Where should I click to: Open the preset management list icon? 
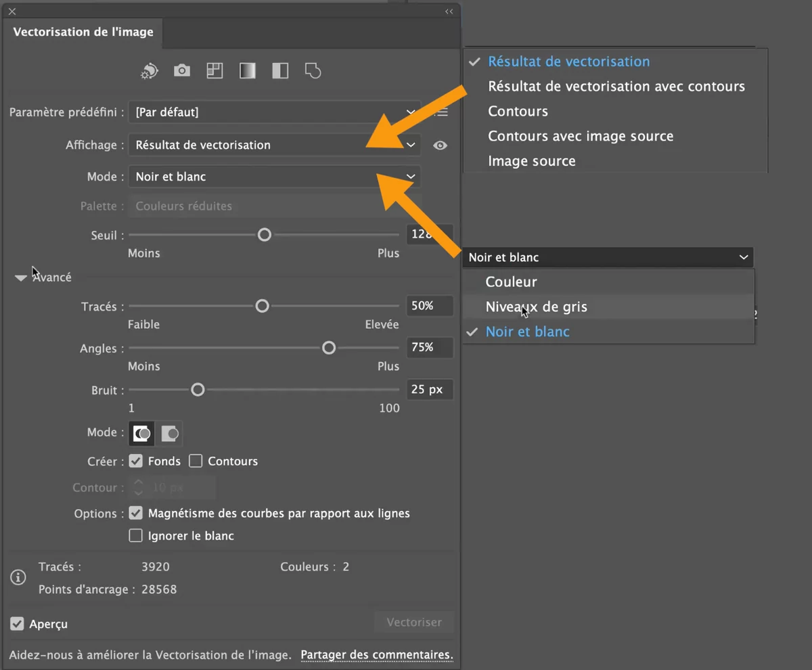(x=441, y=112)
